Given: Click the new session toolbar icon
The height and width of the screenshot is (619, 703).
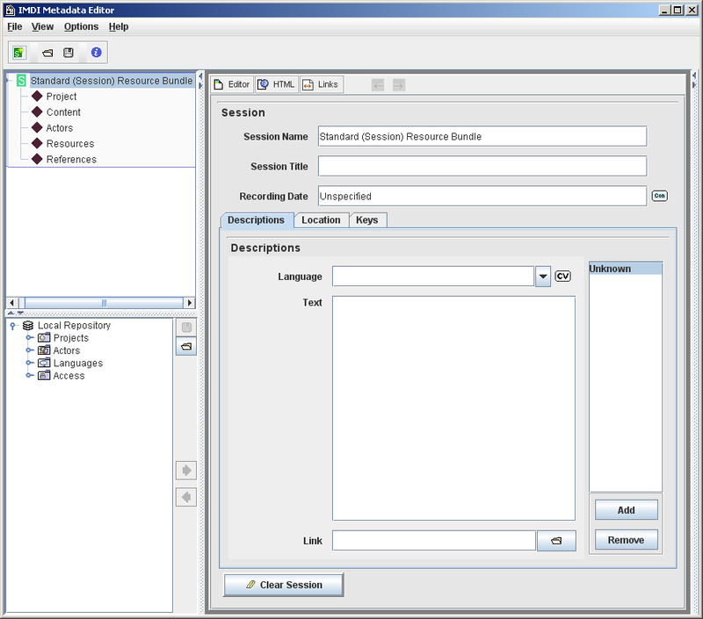Looking at the screenshot, I should 19,53.
